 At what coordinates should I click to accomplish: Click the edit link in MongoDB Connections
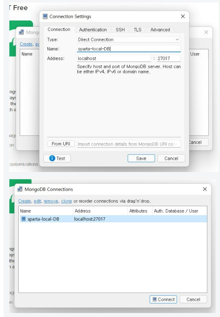pyautogui.click(x=37, y=201)
